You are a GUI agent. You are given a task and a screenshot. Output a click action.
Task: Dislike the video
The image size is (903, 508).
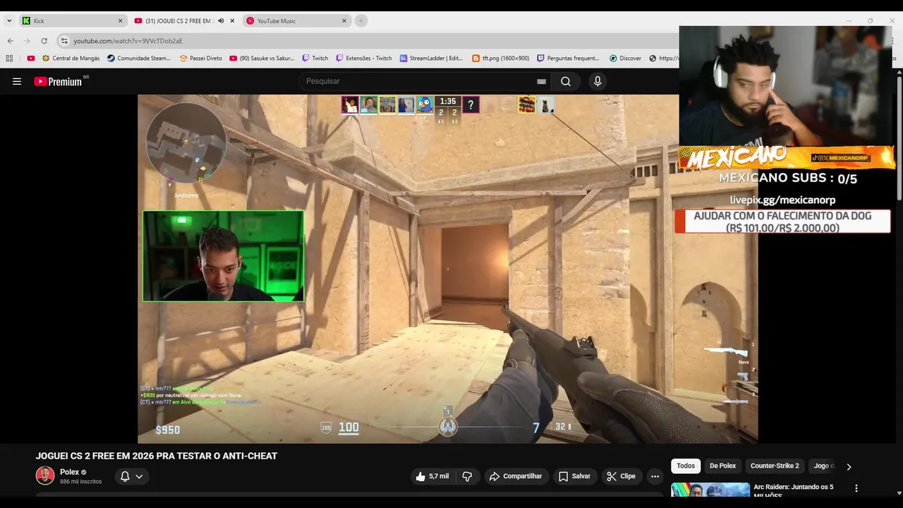[x=467, y=476]
